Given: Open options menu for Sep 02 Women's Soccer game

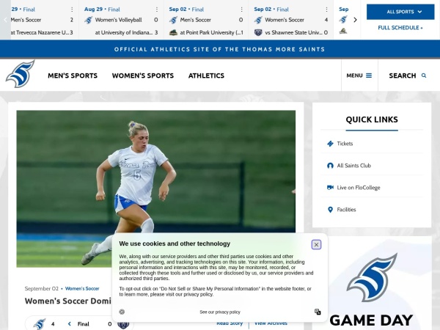Looking at the screenshot, I should point(326,10).
